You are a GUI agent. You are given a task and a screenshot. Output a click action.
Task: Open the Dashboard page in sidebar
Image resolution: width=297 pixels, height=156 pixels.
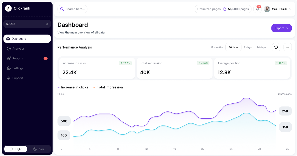(27, 39)
